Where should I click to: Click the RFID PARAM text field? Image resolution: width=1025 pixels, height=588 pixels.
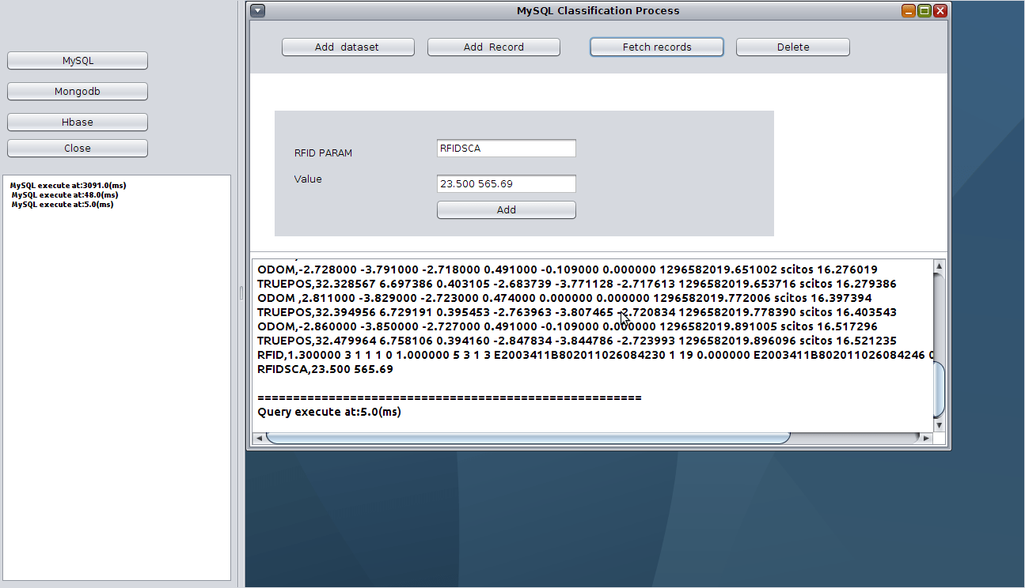(506, 148)
